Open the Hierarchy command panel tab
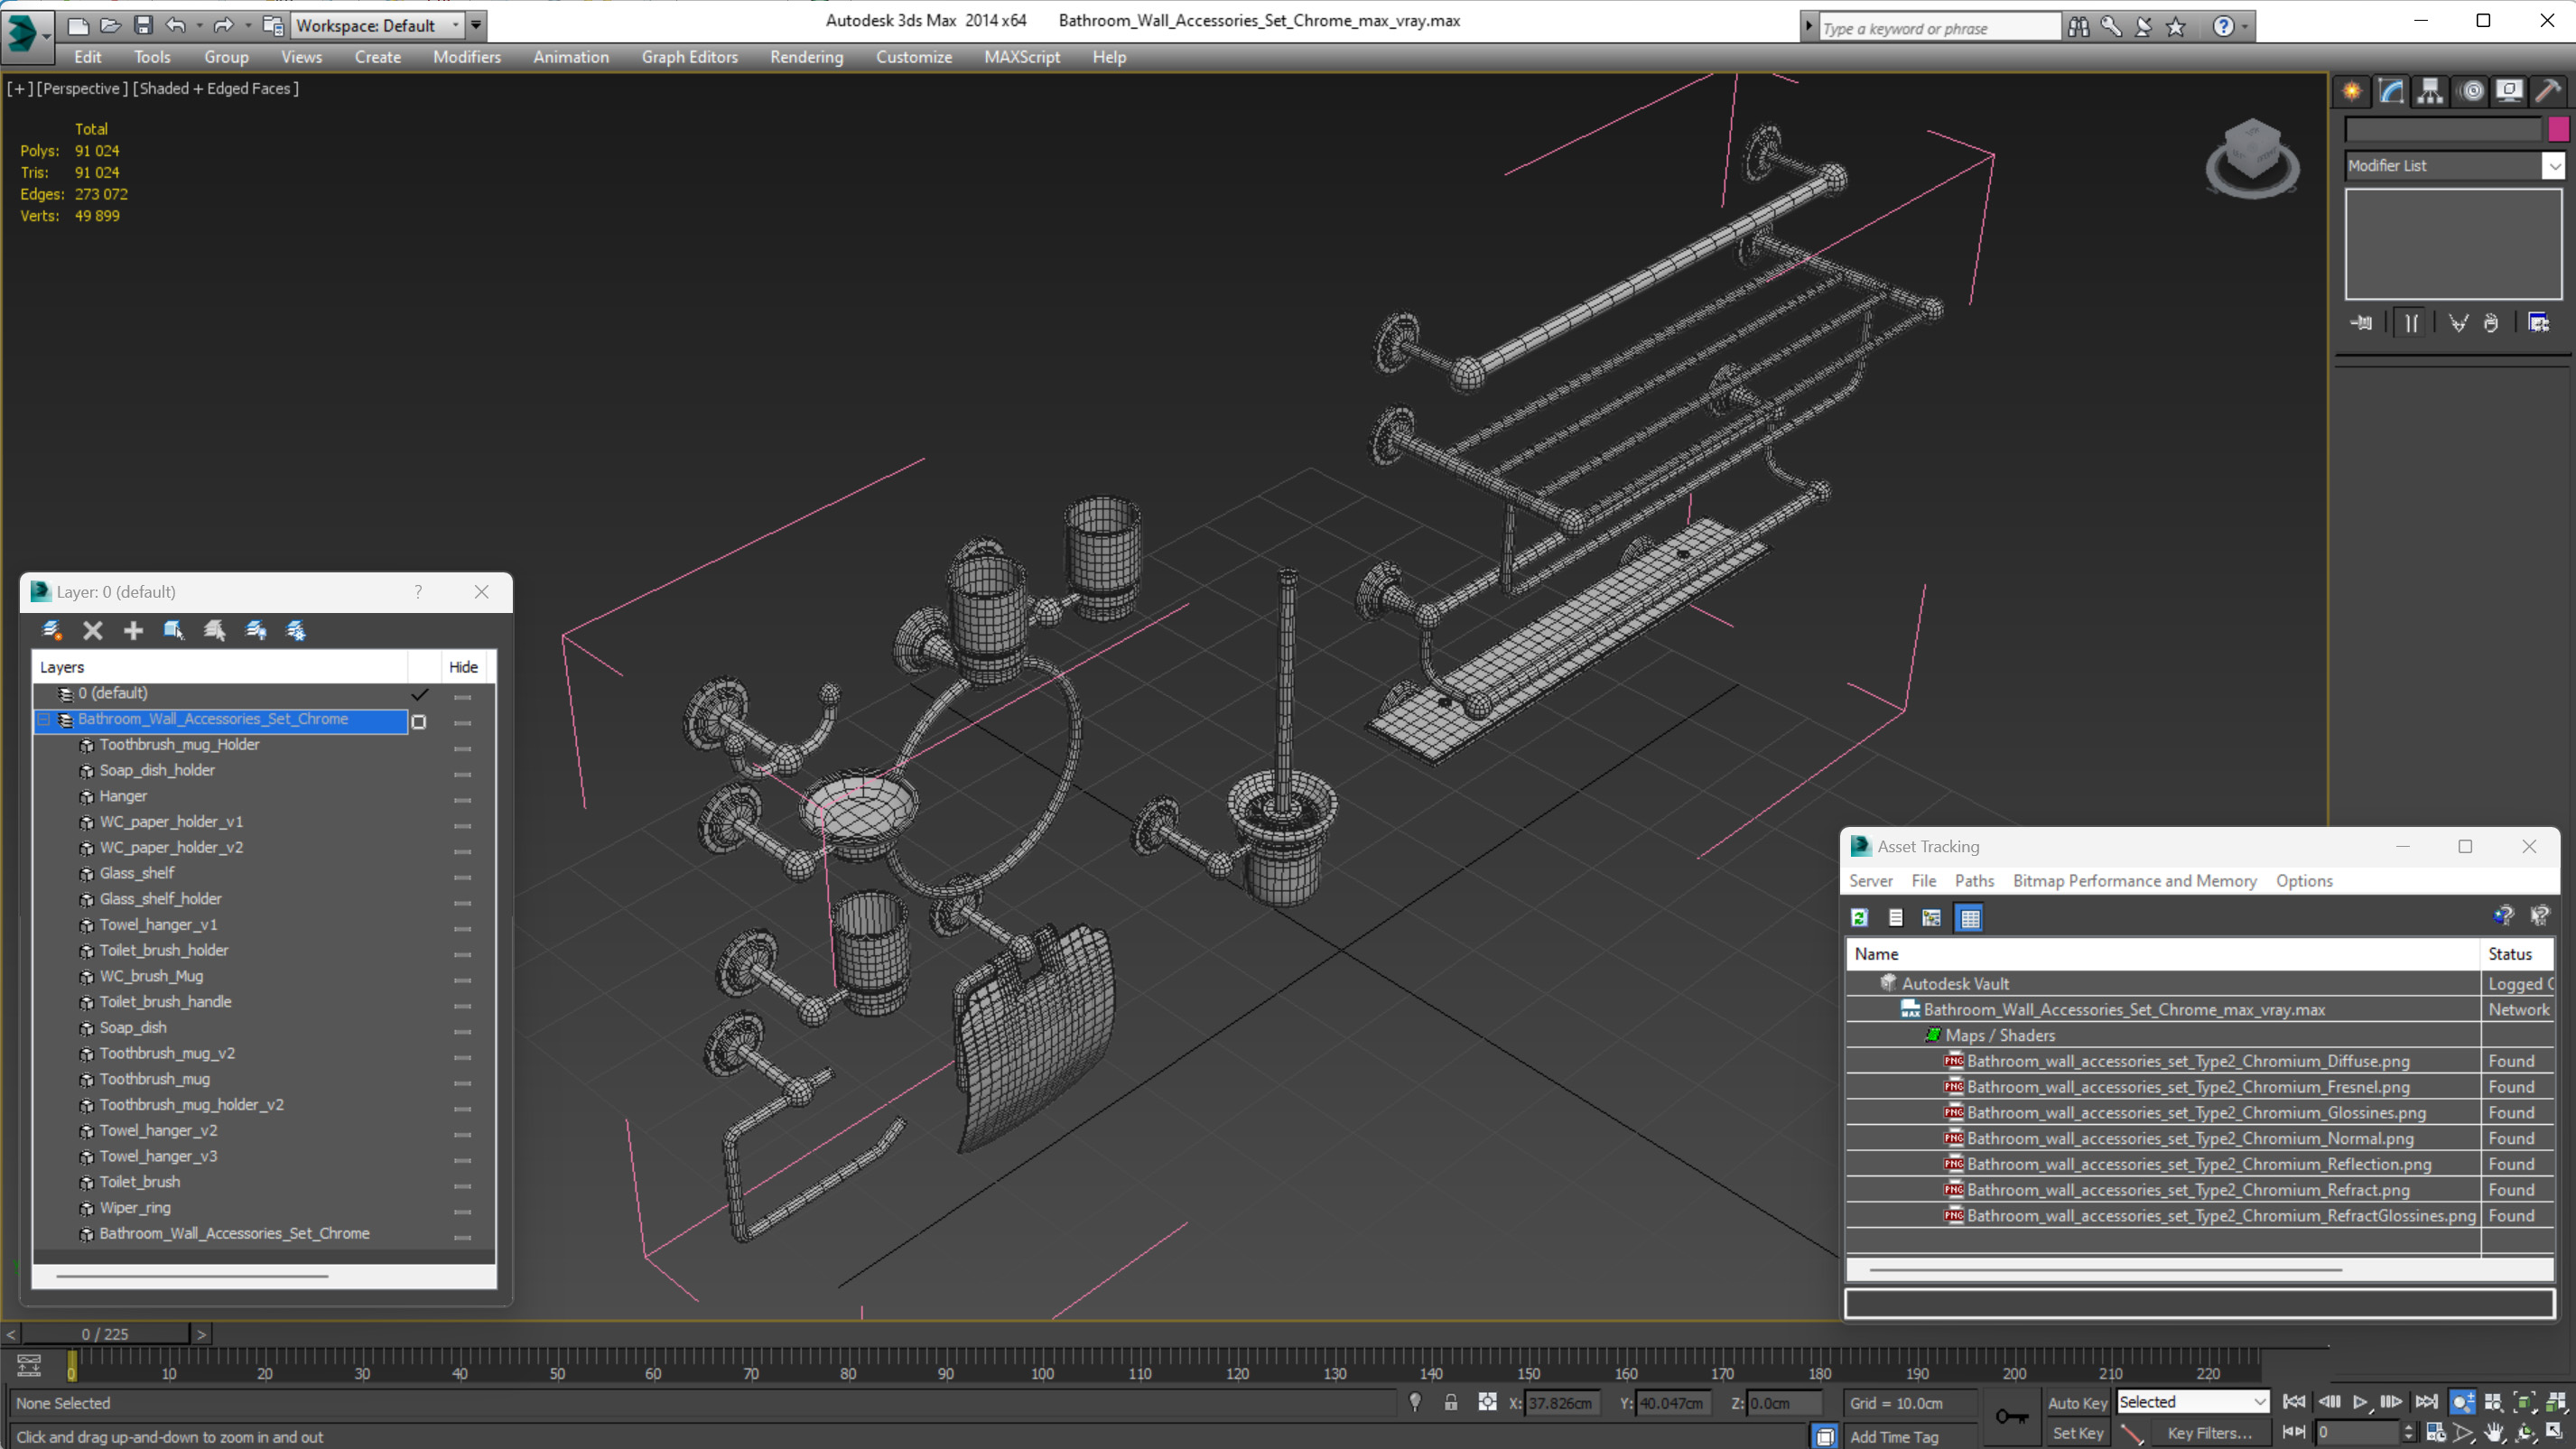This screenshot has width=2576, height=1449. tap(2429, 92)
